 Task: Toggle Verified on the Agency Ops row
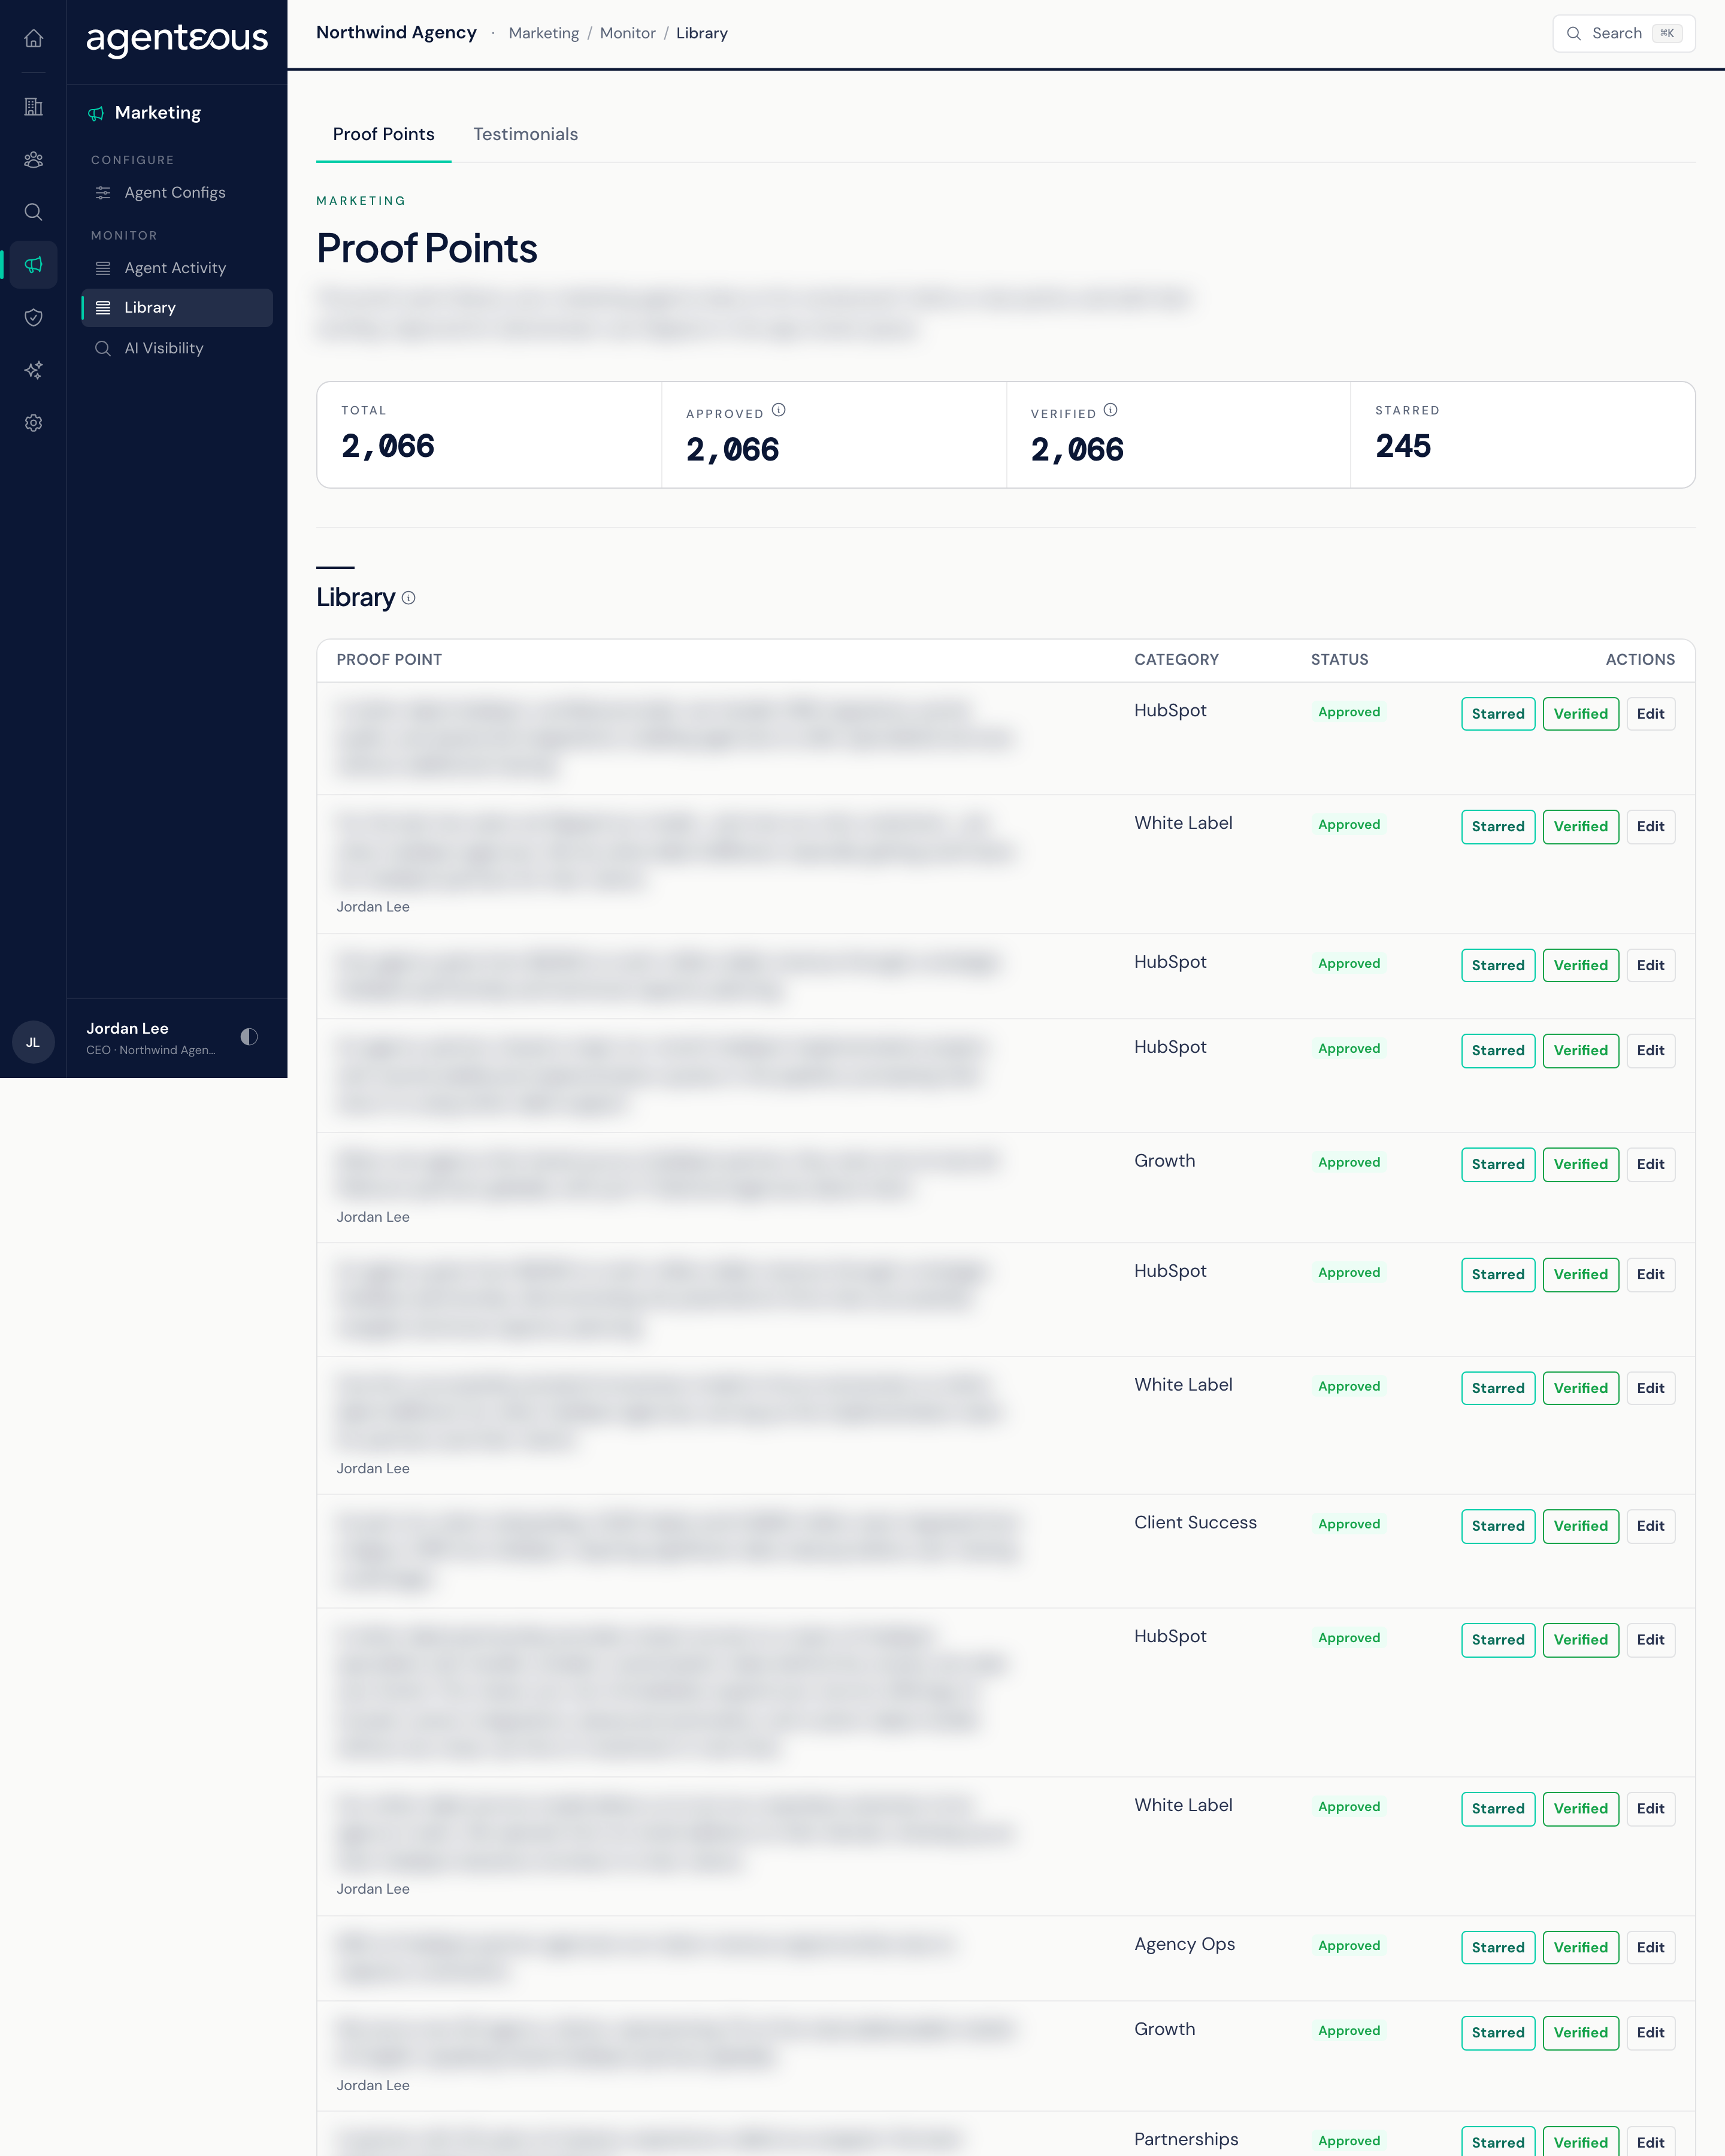[1581, 1947]
